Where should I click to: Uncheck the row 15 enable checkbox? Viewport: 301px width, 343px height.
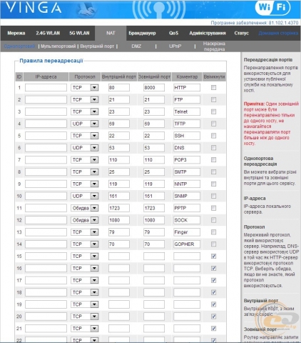point(213,257)
